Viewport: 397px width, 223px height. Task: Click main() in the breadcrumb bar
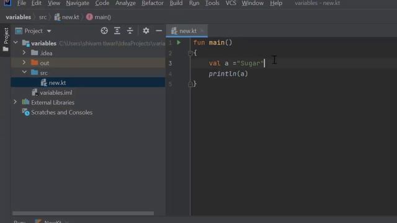pyautogui.click(x=99, y=17)
